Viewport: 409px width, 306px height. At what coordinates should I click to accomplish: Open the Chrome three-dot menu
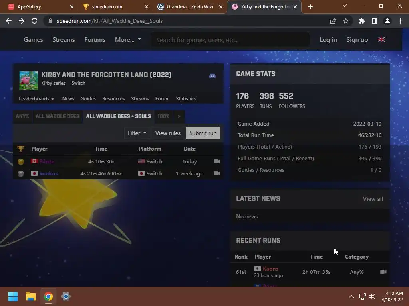(400, 21)
